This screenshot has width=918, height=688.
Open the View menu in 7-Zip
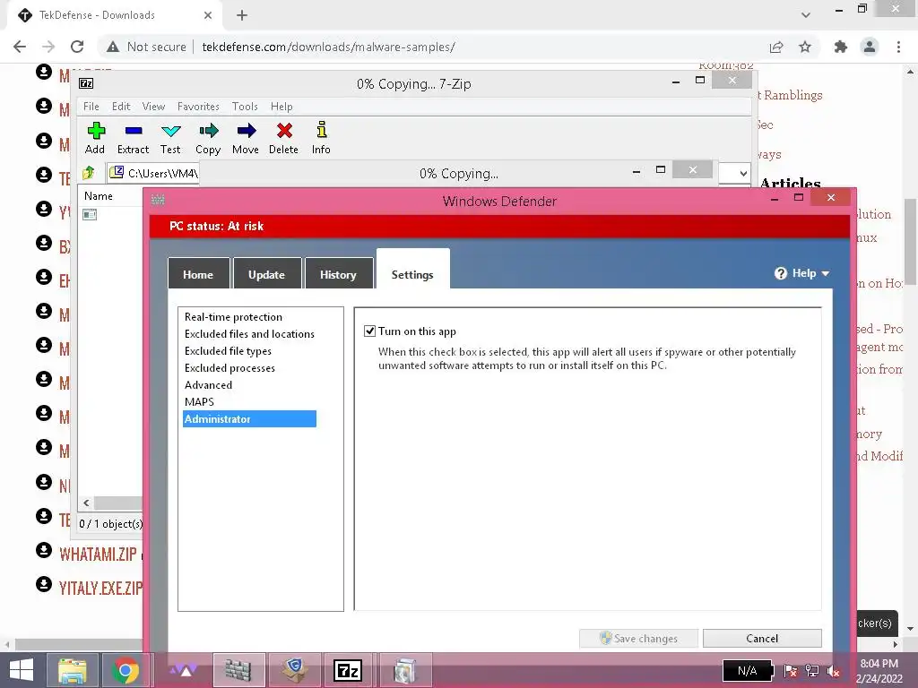(x=153, y=107)
